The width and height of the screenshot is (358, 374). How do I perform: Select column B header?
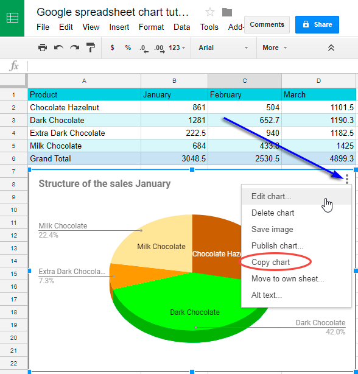pyautogui.click(x=174, y=81)
